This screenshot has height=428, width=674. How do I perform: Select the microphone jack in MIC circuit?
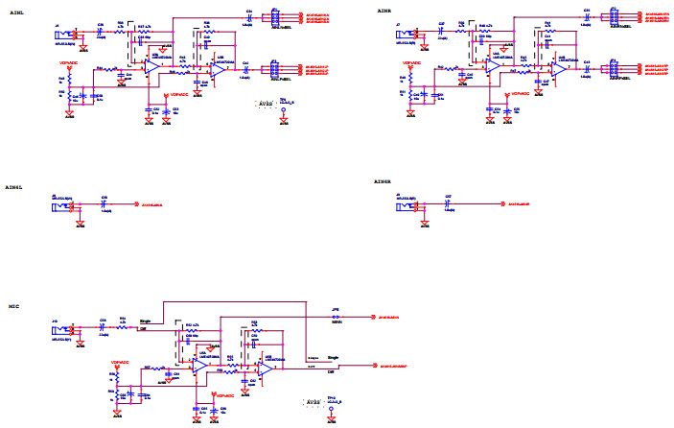[x=63, y=331]
